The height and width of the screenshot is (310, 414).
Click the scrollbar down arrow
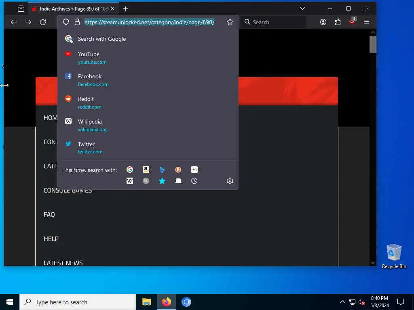point(373,262)
